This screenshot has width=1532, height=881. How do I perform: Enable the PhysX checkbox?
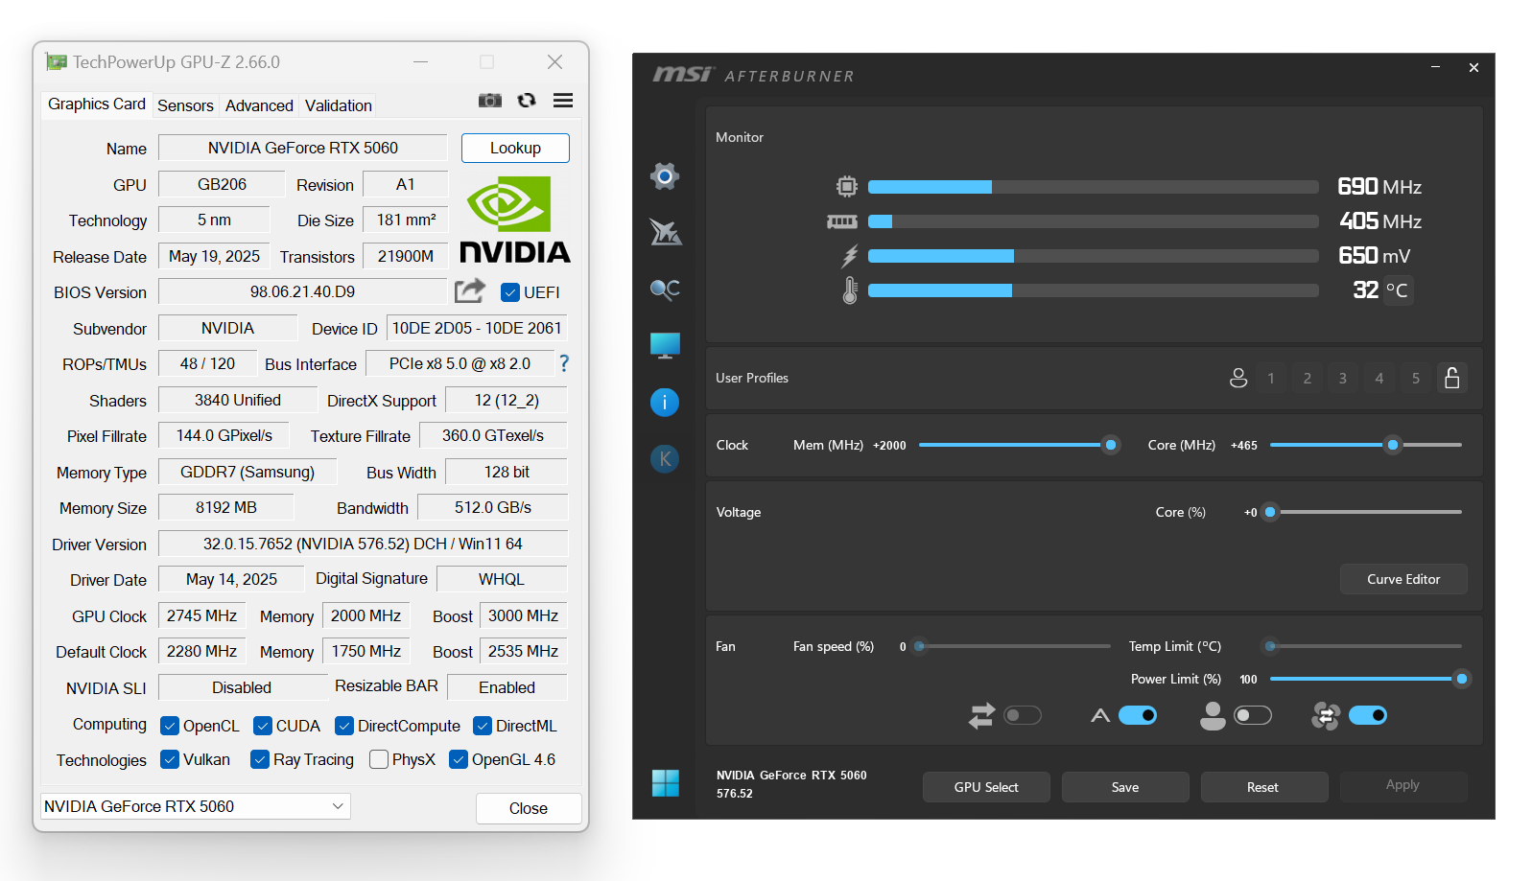coord(379,759)
